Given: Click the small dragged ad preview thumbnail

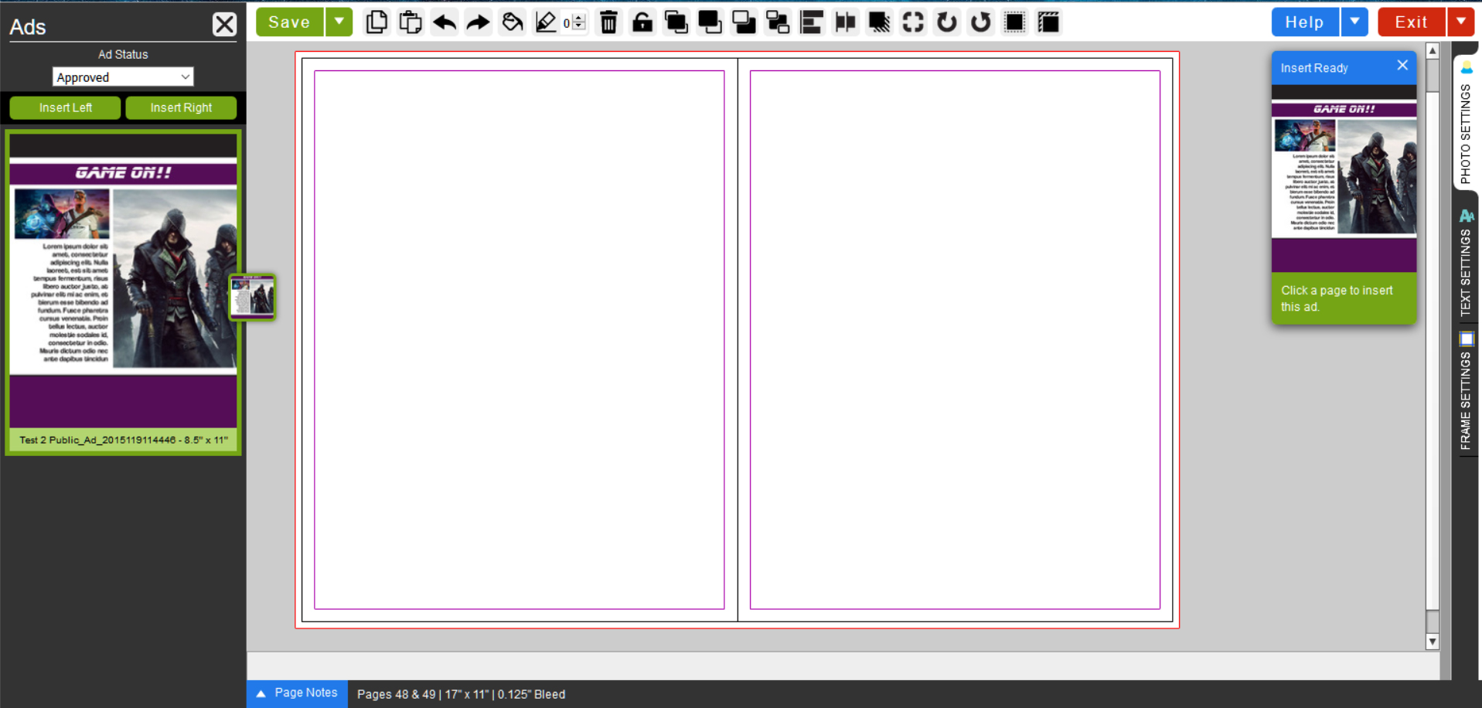Looking at the screenshot, I should pos(253,297).
